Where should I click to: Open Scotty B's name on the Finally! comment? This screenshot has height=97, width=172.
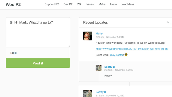pos(109,67)
